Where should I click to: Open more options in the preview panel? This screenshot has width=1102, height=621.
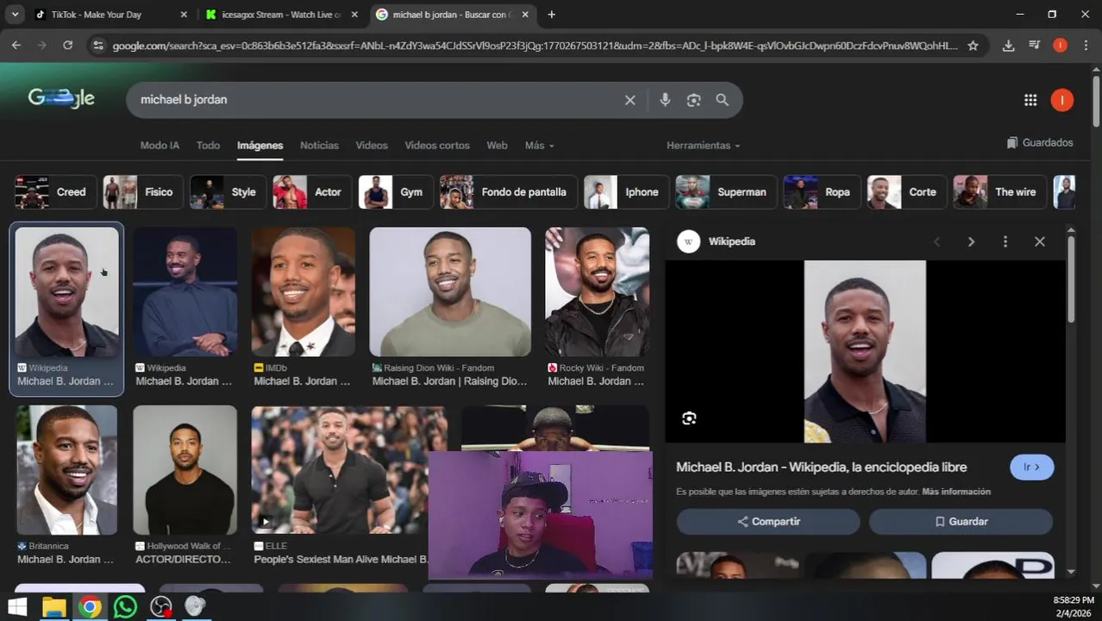[1005, 242]
